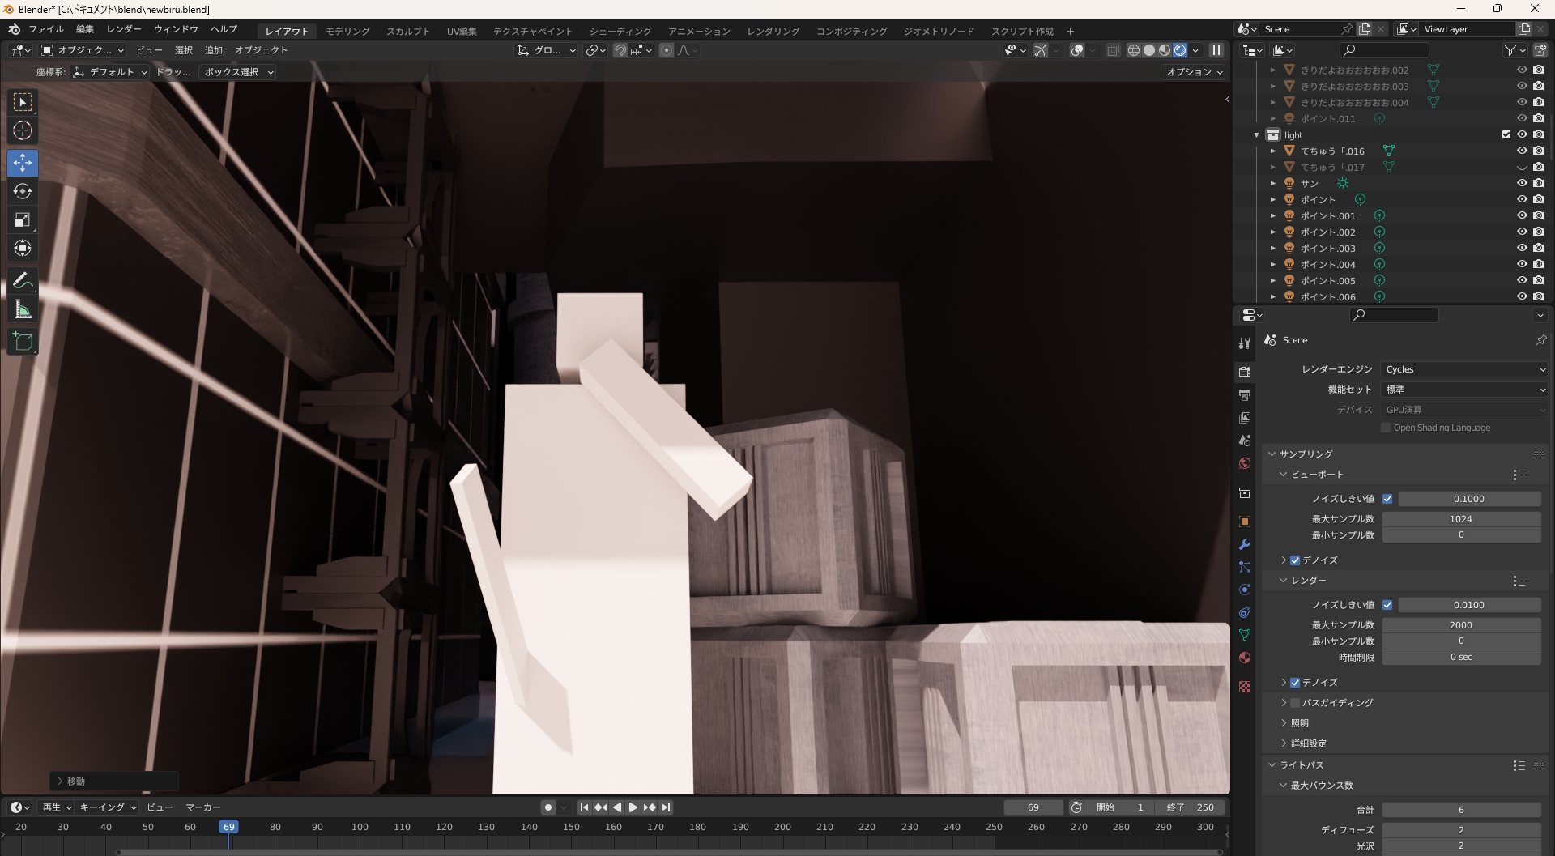Expand the 照明 panel section
Viewport: 1555px width, 856px height.
[1299, 723]
